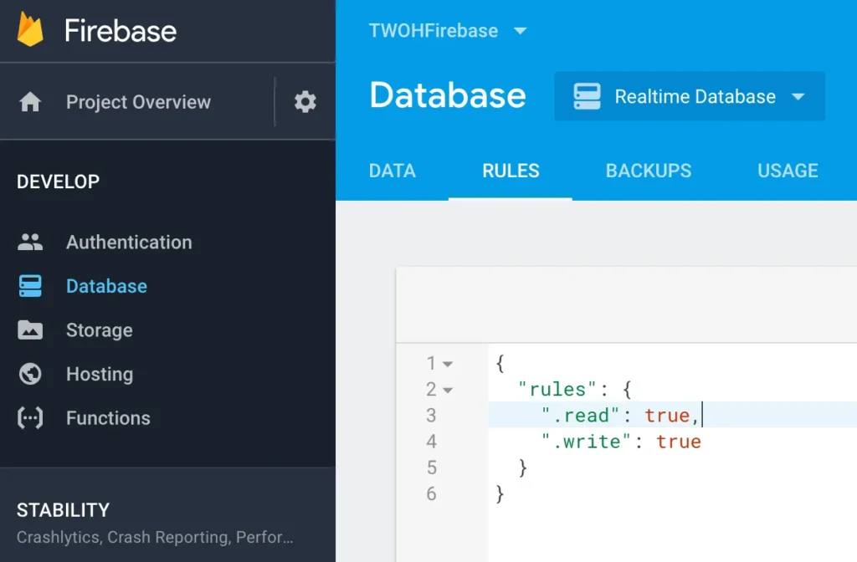Open project settings gear icon
The width and height of the screenshot is (857, 562).
point(305,102)
